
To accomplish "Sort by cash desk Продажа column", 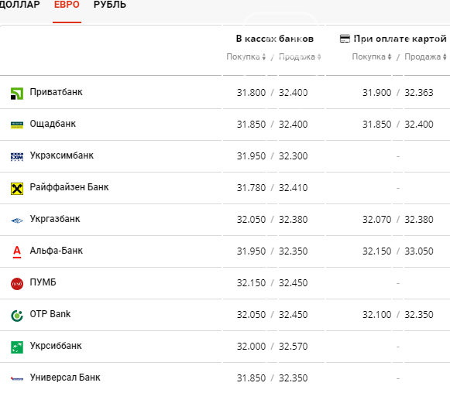I will (300, 56).
